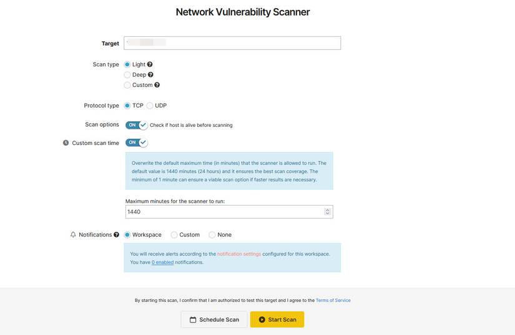Image resolution: width=515 pixels, height=335 pixels.
Task: Click the maximum minutes stepper arrows
Action: pos(328,212)
